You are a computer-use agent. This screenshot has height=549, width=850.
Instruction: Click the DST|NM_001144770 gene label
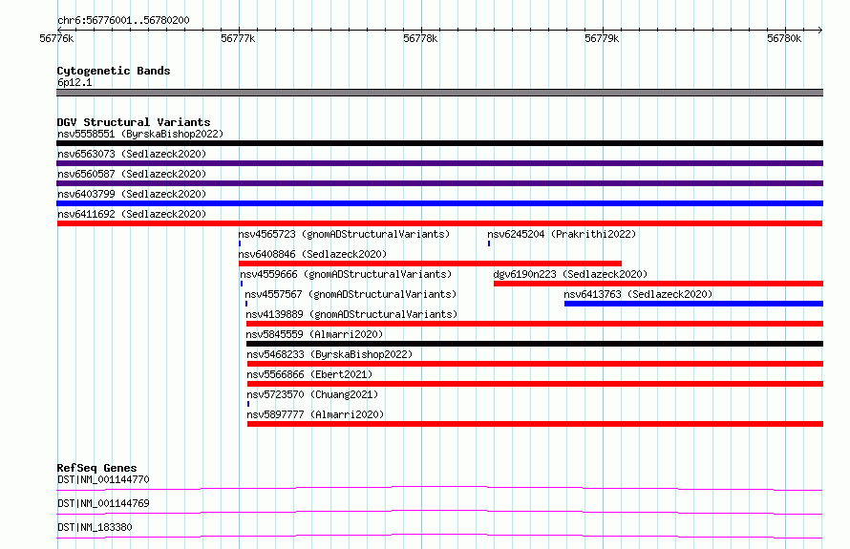point(103,479)
